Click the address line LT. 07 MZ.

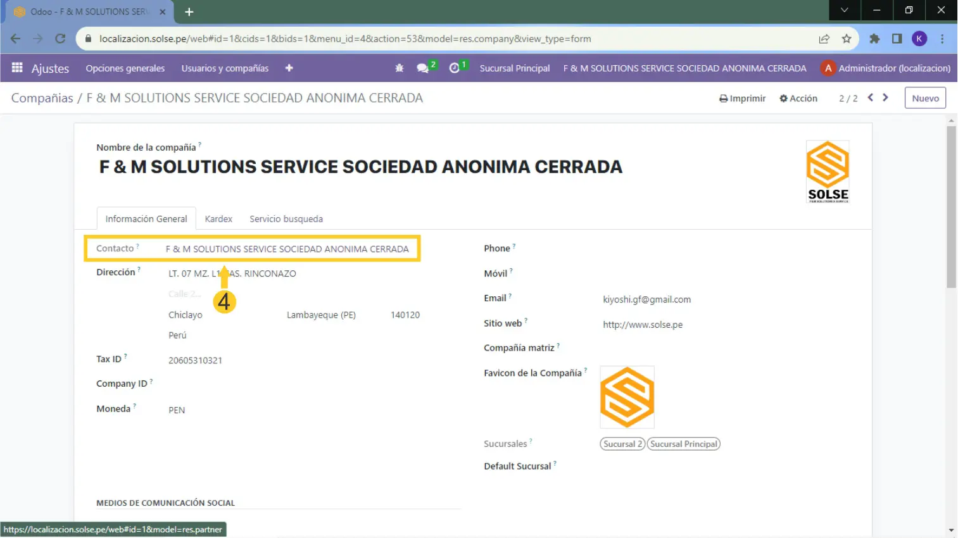232,273
